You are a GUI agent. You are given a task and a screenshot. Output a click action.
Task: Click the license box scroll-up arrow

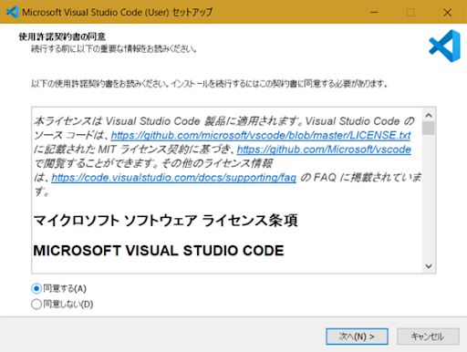(x=429, y=116)
